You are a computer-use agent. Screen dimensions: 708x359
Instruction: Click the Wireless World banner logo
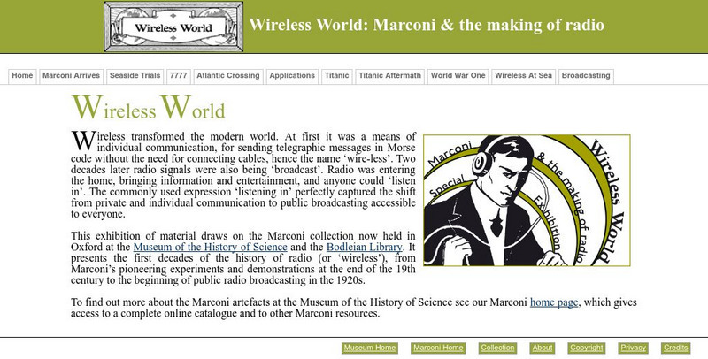(173, 27)
